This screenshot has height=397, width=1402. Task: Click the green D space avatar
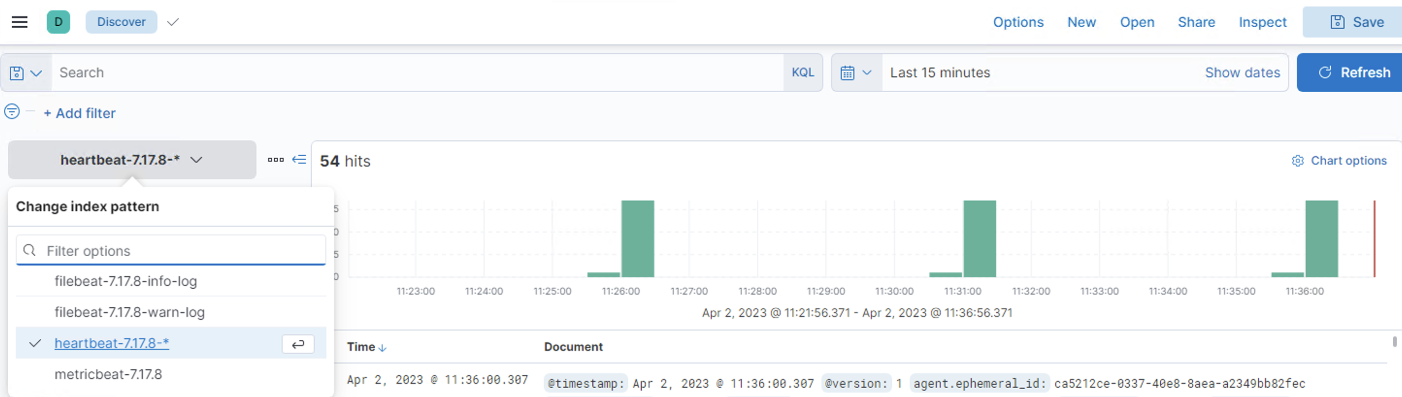(58, 22)
